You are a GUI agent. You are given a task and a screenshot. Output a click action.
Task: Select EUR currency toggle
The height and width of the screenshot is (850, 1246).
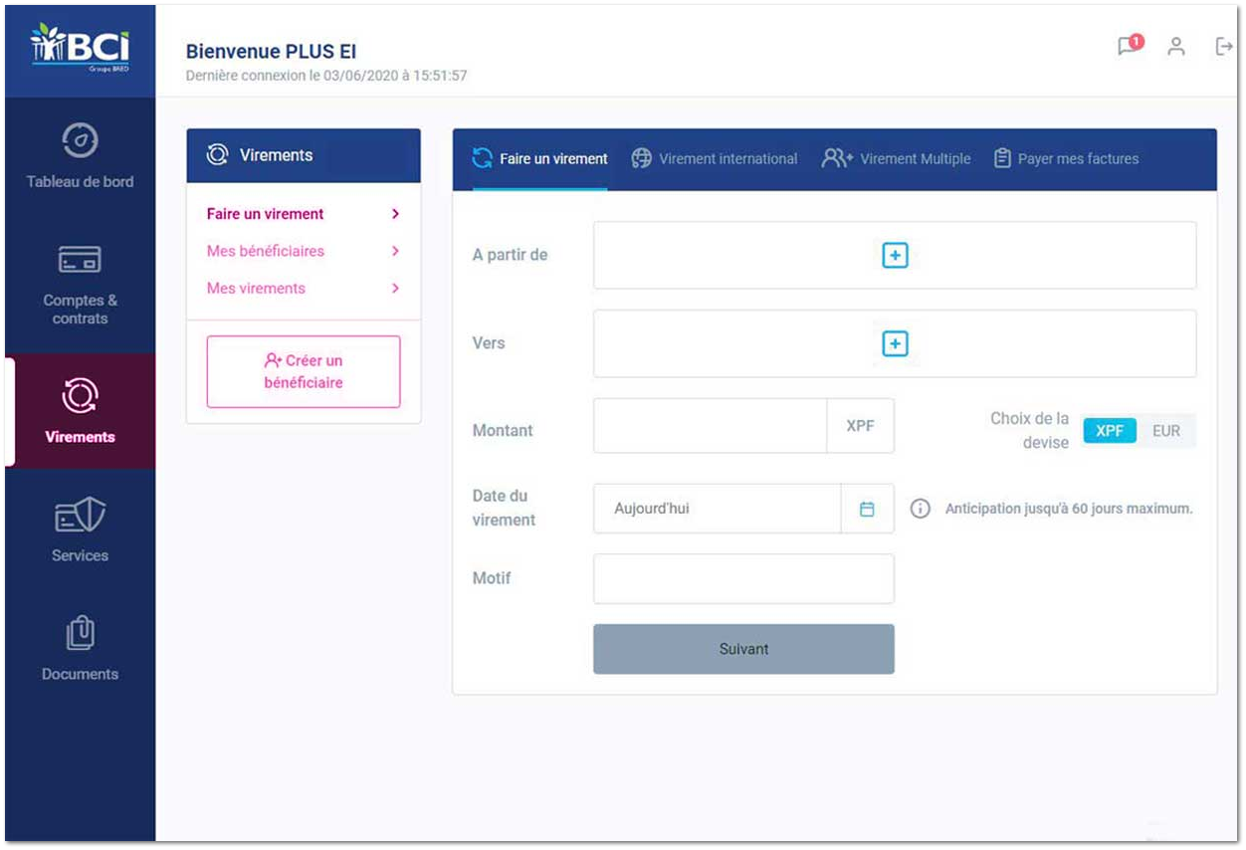1166,431
